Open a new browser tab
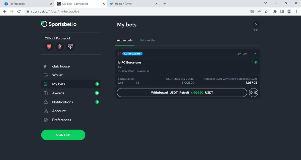Image resolution: width=301 pixels, height=160 pixels. tap(165, 4)
